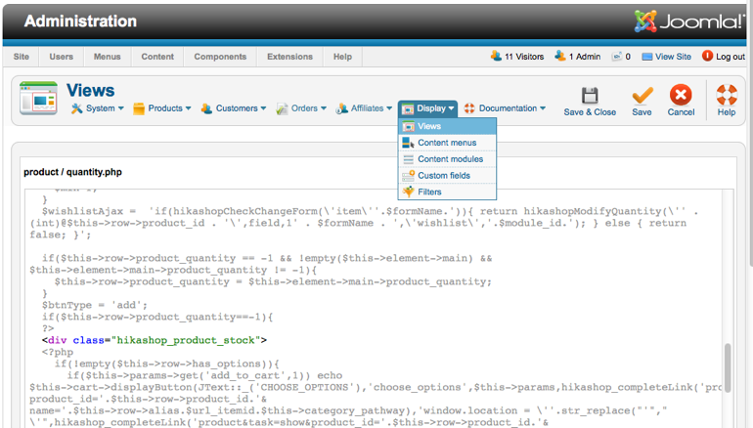
Task: Choose Filters from Display dropdown
Action: pyautogui.click(x=447, y=192)
